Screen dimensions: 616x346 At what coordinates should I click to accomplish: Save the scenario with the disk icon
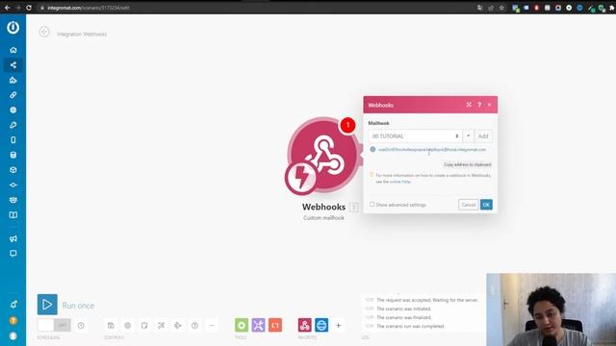[x=111, y=325]
